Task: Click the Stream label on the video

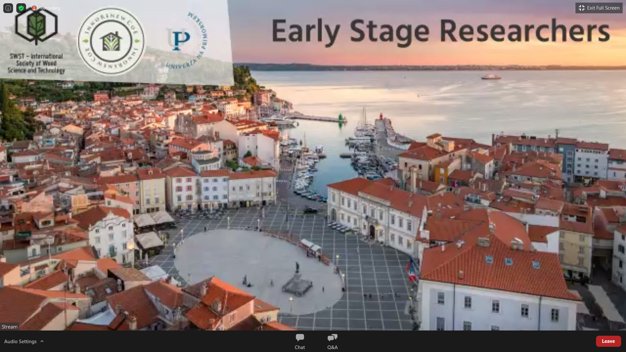Action: click(9, 326)
